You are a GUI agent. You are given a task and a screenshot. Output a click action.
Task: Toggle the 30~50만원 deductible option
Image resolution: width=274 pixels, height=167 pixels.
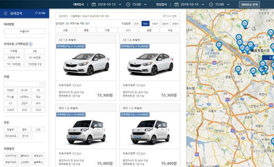pos(35,58)
